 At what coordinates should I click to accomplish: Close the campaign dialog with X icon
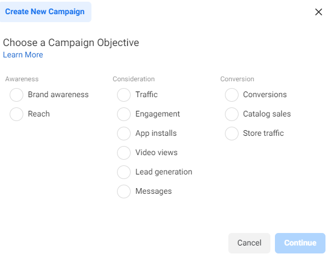319,12
